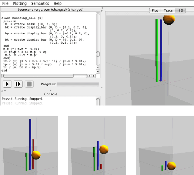194x175 pixels.
Task: Open the Semantics menu
Action: pos(40,4)
